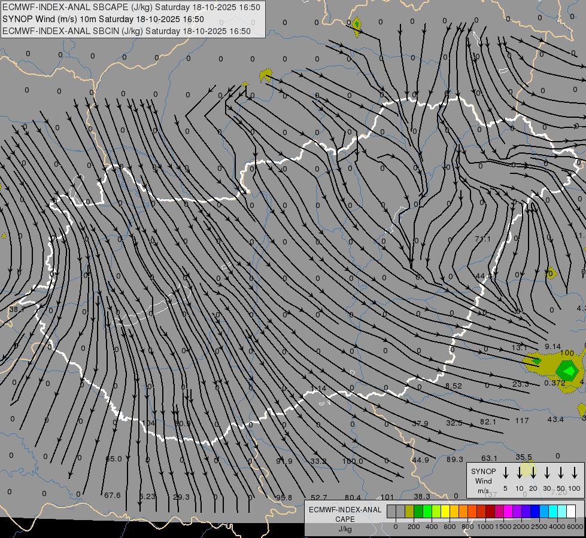Screen dimensions: 586x538
Task: Click the 100 m/s wind arrow in legend
Action: tap(575, 473)
